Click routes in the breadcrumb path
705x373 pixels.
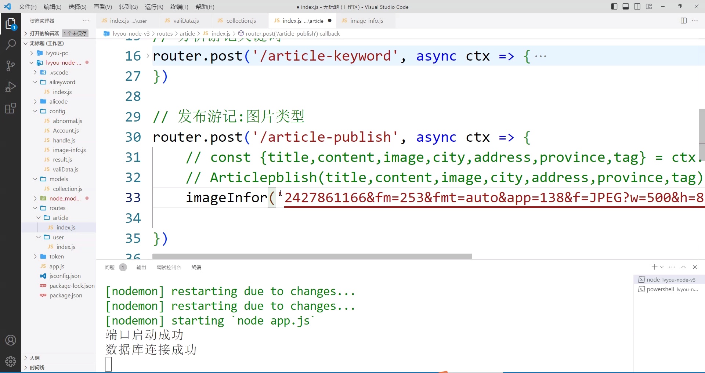(164, 34)
